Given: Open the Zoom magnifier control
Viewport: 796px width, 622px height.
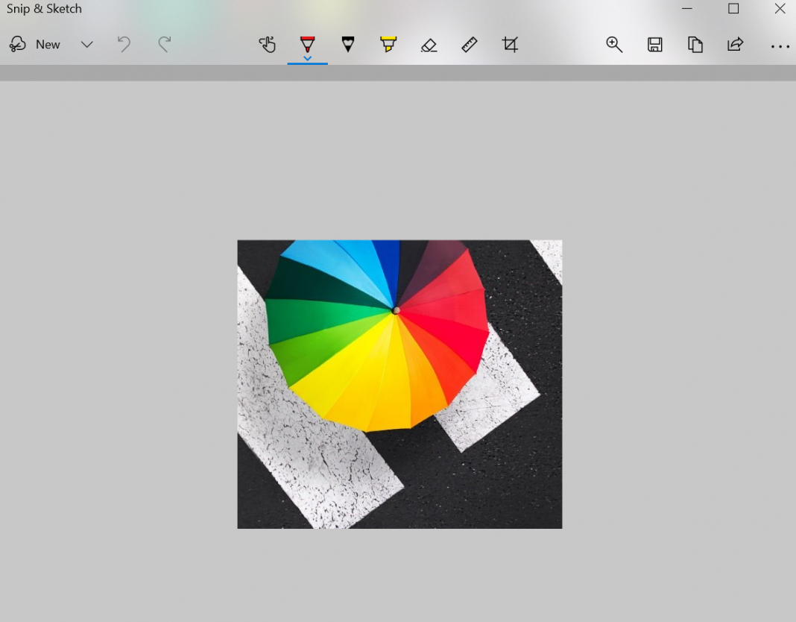Looking at the screenshot, I should point(614,45).
